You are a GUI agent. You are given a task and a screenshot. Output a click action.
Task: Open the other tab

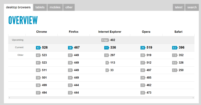coord(69,7)
